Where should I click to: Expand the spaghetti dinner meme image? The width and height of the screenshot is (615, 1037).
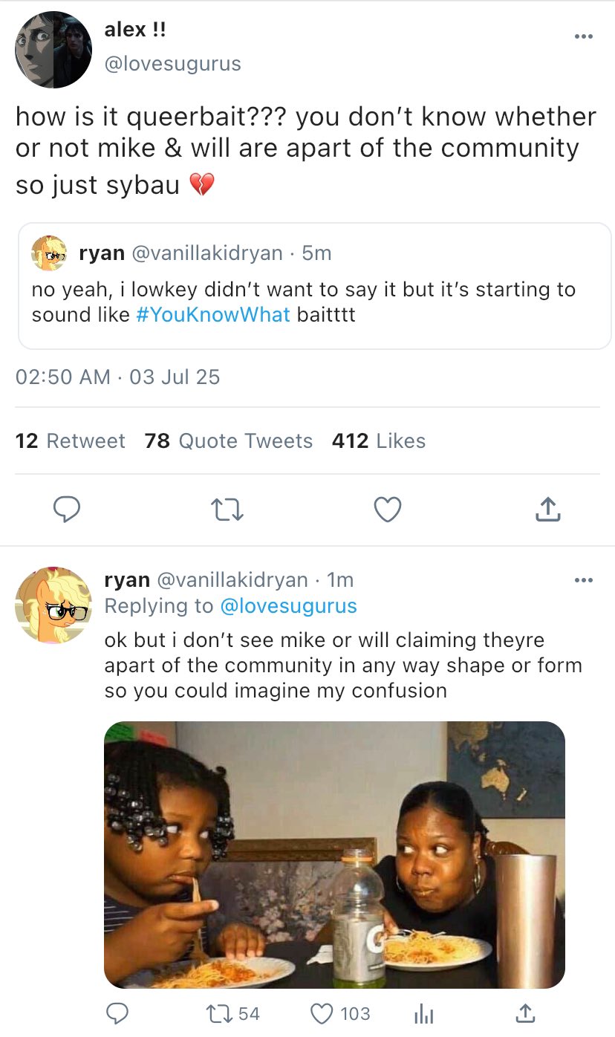click(x=334, y=854)
